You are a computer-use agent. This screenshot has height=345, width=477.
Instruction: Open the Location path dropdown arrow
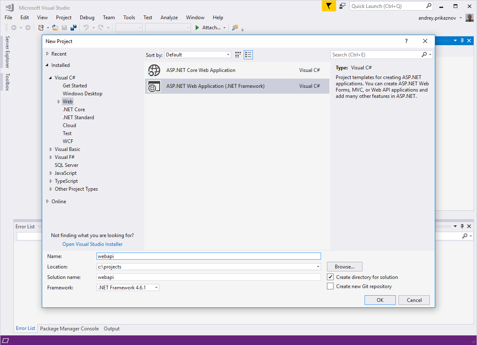pos(318,267)
